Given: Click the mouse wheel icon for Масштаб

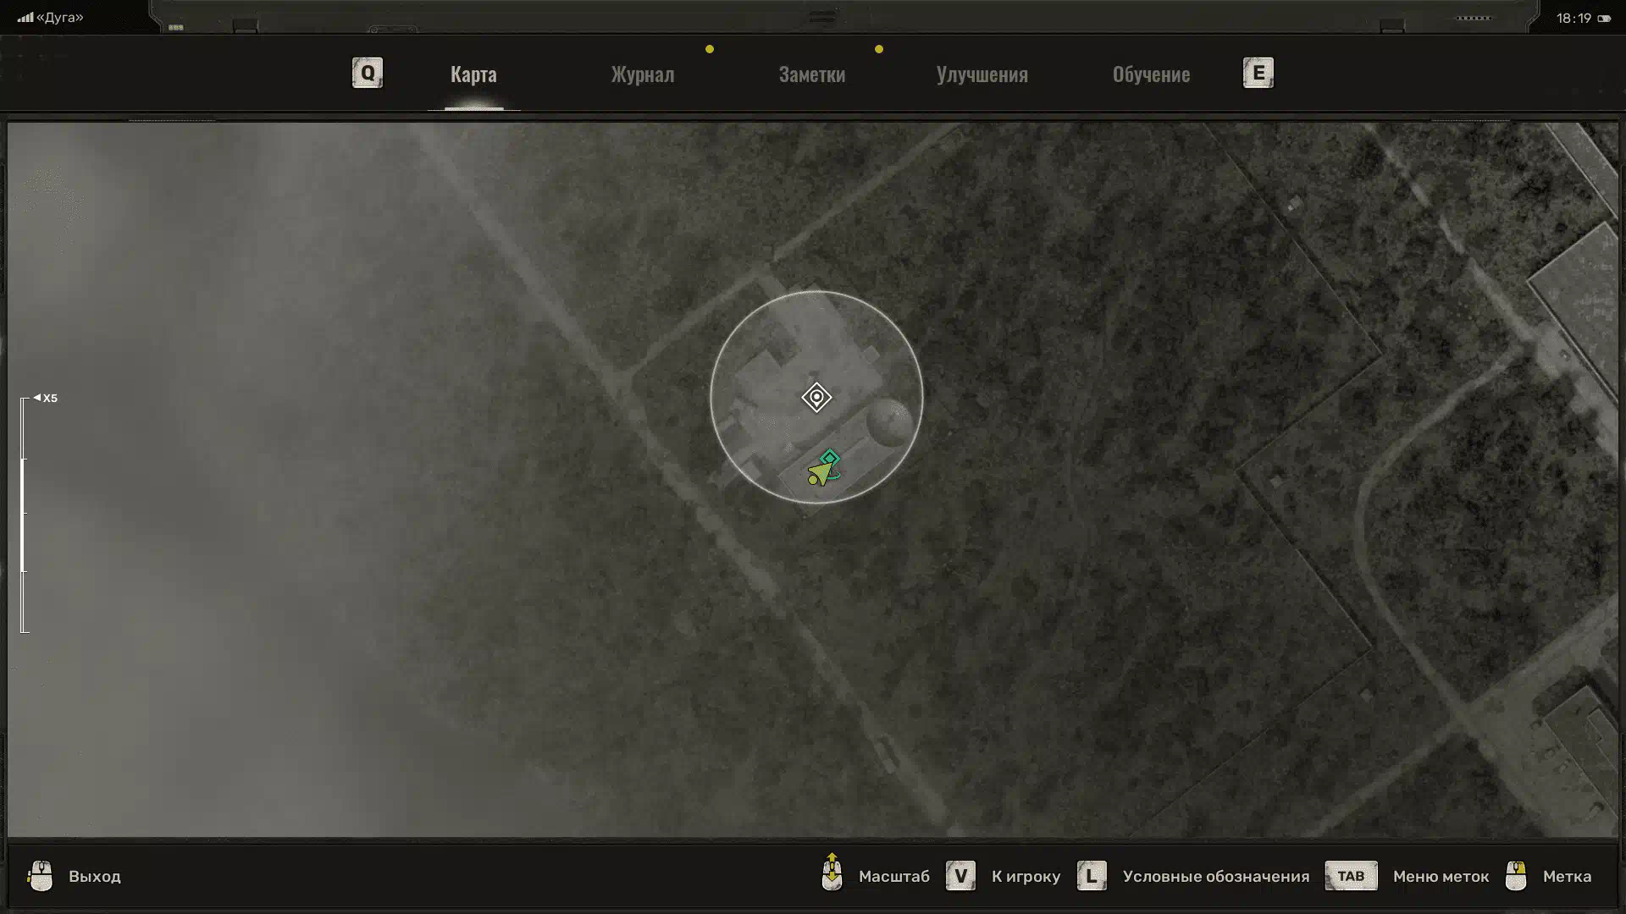Looking at the screenshot, I should pos(832,874).
